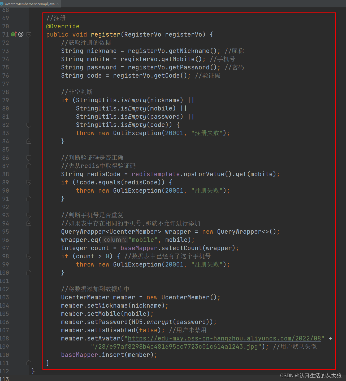The width and height of the screenshot is (346, 381).
Task: Click the implements-method gutter icon on line 71
Action: click(x=14, y=34)
